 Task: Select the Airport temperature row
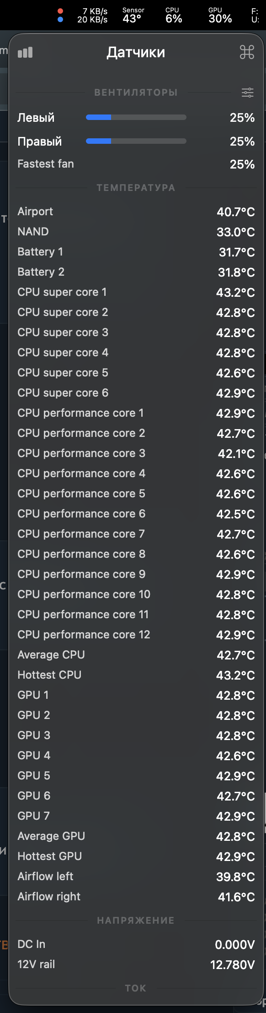(136, 212)
